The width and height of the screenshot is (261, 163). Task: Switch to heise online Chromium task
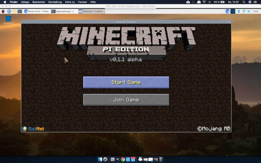(37, 11)
